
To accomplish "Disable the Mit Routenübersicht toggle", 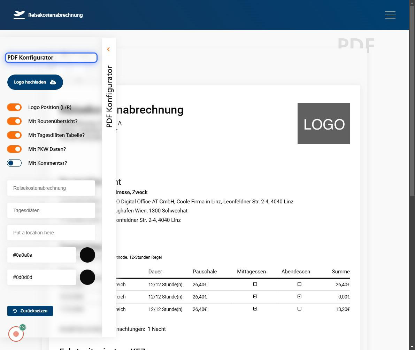I will 14,121.
